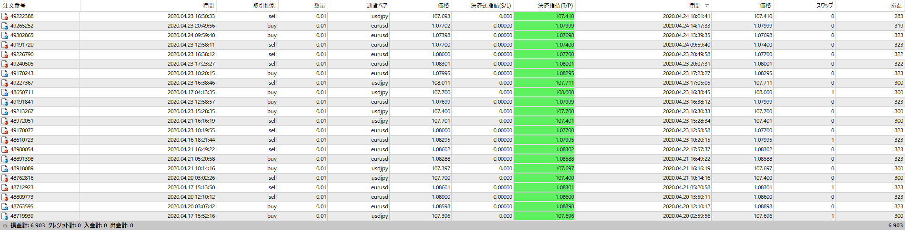Click the 決済指値(T/P) column header
The width and height of the screenshot is (905, 233).
(x=544, y=6)
